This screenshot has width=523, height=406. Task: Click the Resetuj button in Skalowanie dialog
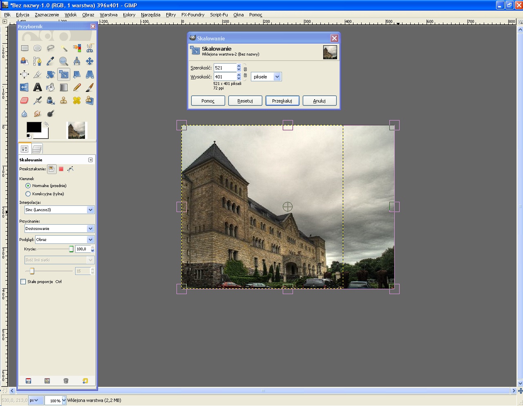pyautogui.click(x=245, y=101)
